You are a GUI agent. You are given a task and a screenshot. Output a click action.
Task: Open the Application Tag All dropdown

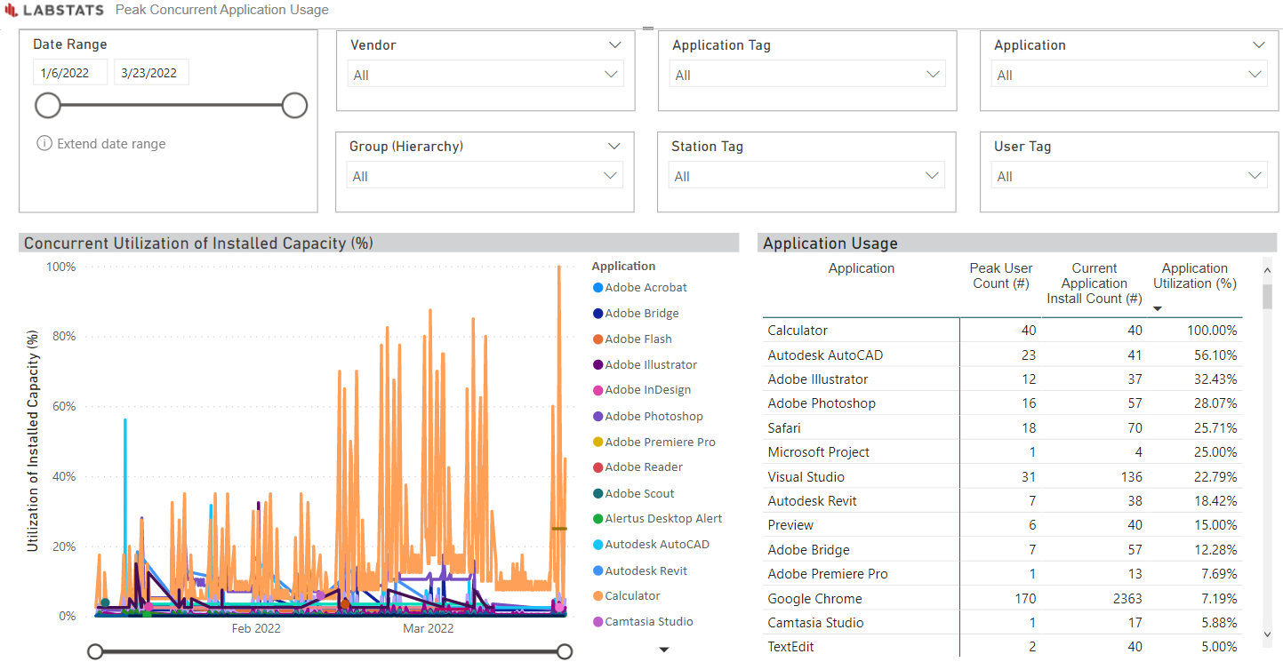pyautogui.click(x=807, y=75)
